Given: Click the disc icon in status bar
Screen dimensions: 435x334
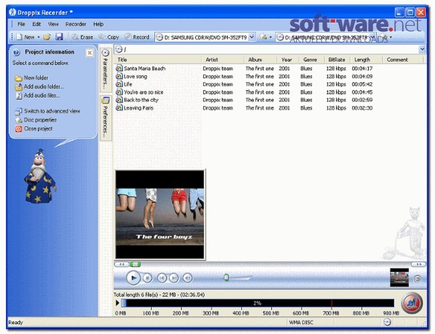Looking at the screenshot, I should (388, 322).
